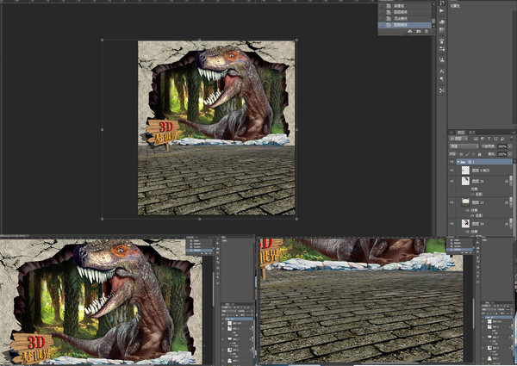
Task: Open the layer filter kind dropdown
Action: 458,139
